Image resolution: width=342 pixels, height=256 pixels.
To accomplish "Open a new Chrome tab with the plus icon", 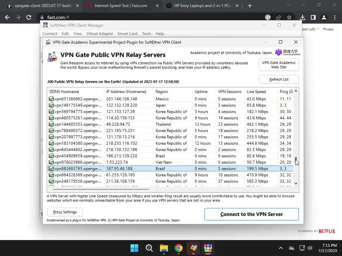I will tap(250, 6).
